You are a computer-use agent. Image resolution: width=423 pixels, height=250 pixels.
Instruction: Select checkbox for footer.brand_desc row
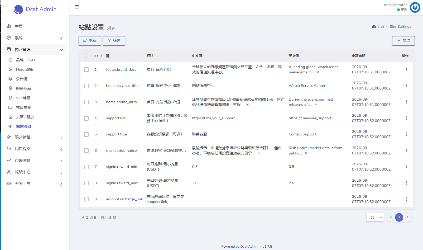point(86,69)
